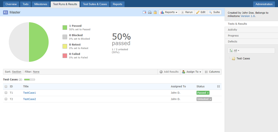Viewport: 278px width, 132px height.
Task: Click the '0 Failed' legend label
Action: (x=75, y=54)
